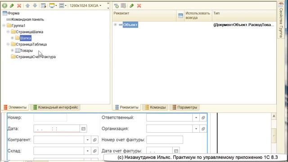Screen dimensions: 288x162
Task: Click the open button next to Контрагент
Action: (94, 140)
